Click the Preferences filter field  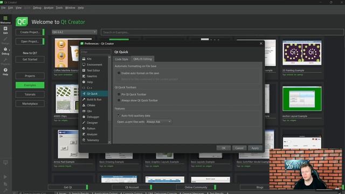[x=96, y=52]
